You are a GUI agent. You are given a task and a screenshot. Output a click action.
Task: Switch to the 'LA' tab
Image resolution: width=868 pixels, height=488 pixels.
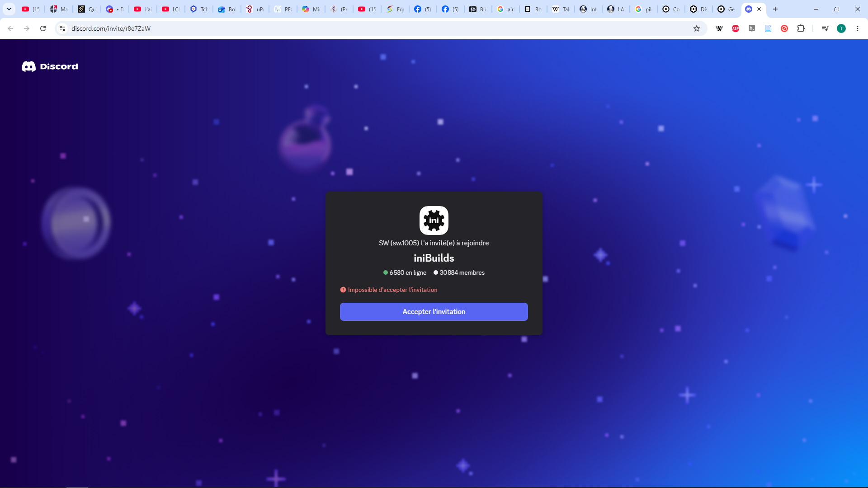pos(616,9)
